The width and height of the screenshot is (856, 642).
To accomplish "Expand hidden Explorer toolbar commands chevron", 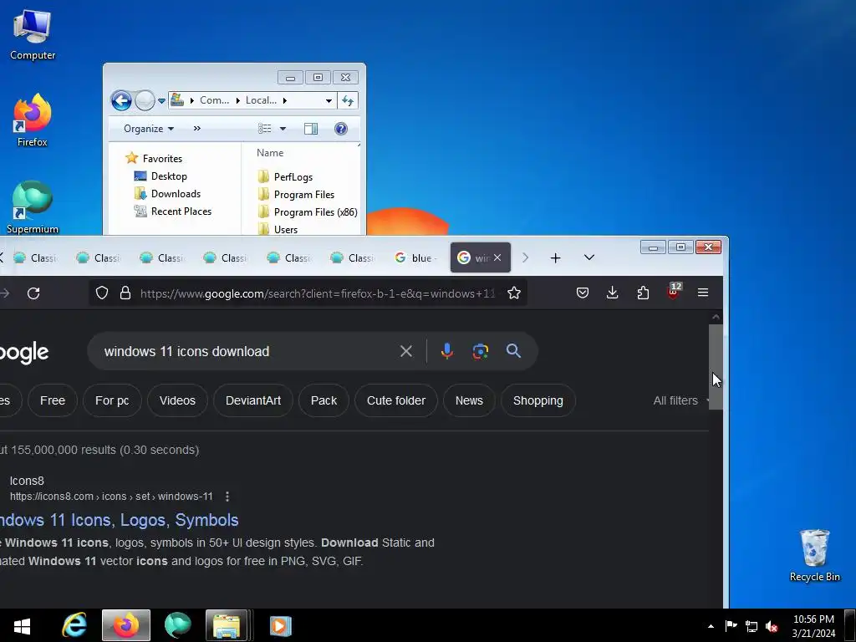I will [x=197, y=128].
